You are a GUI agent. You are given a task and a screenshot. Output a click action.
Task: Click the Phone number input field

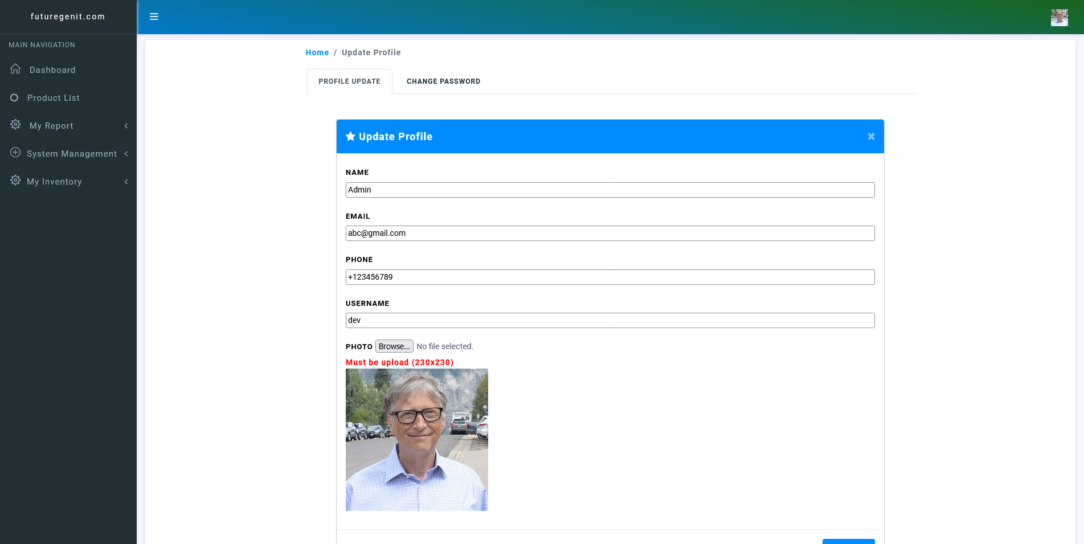point(610,277)
